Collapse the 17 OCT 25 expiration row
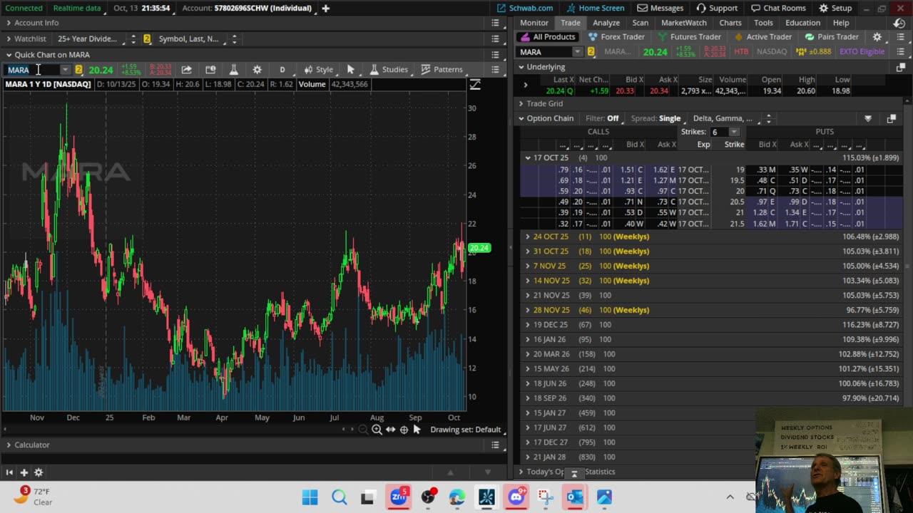The height and width of the screenshot is (513, 913). [x=528, y=157]
